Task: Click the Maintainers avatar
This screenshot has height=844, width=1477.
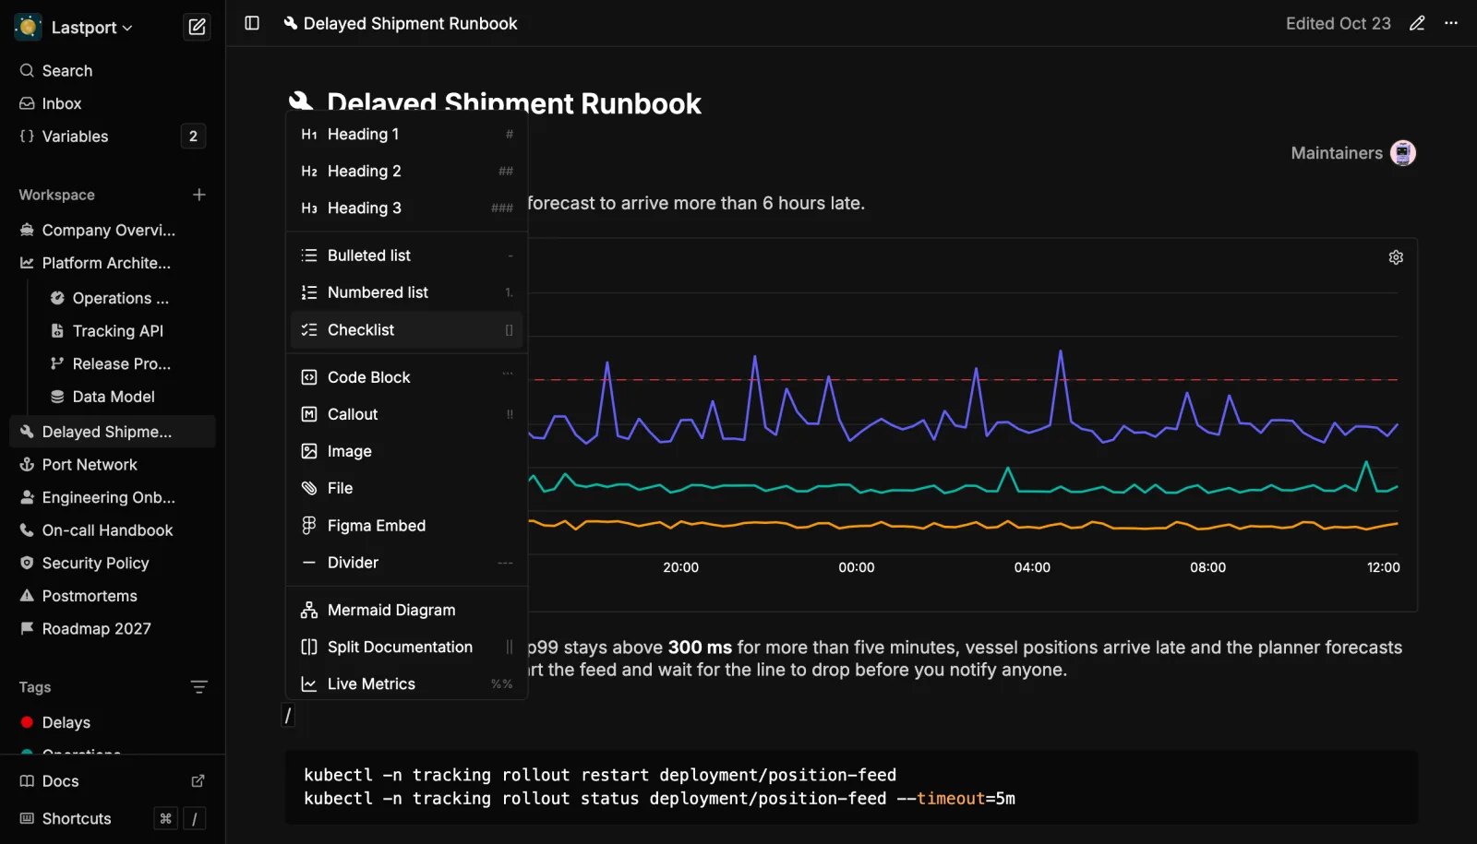Action: tap(1403, 153)
